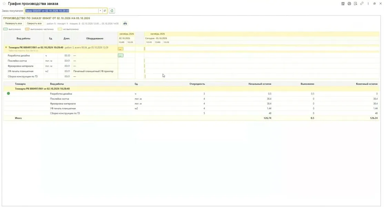This screenshot has width=384, height=207.
Task: Open print preview with magnifier page icon
Action: pyautogui.click(x=355, y=4)
